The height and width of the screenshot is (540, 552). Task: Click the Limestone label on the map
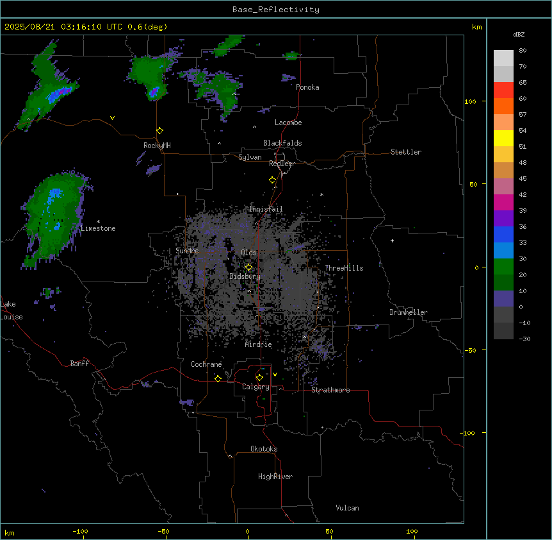click(98, 228)
